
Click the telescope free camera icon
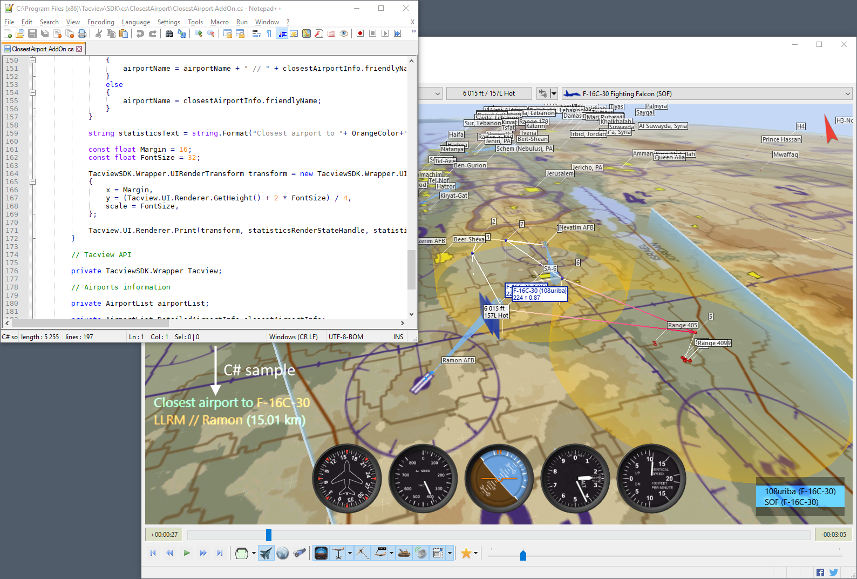[300, 553]
